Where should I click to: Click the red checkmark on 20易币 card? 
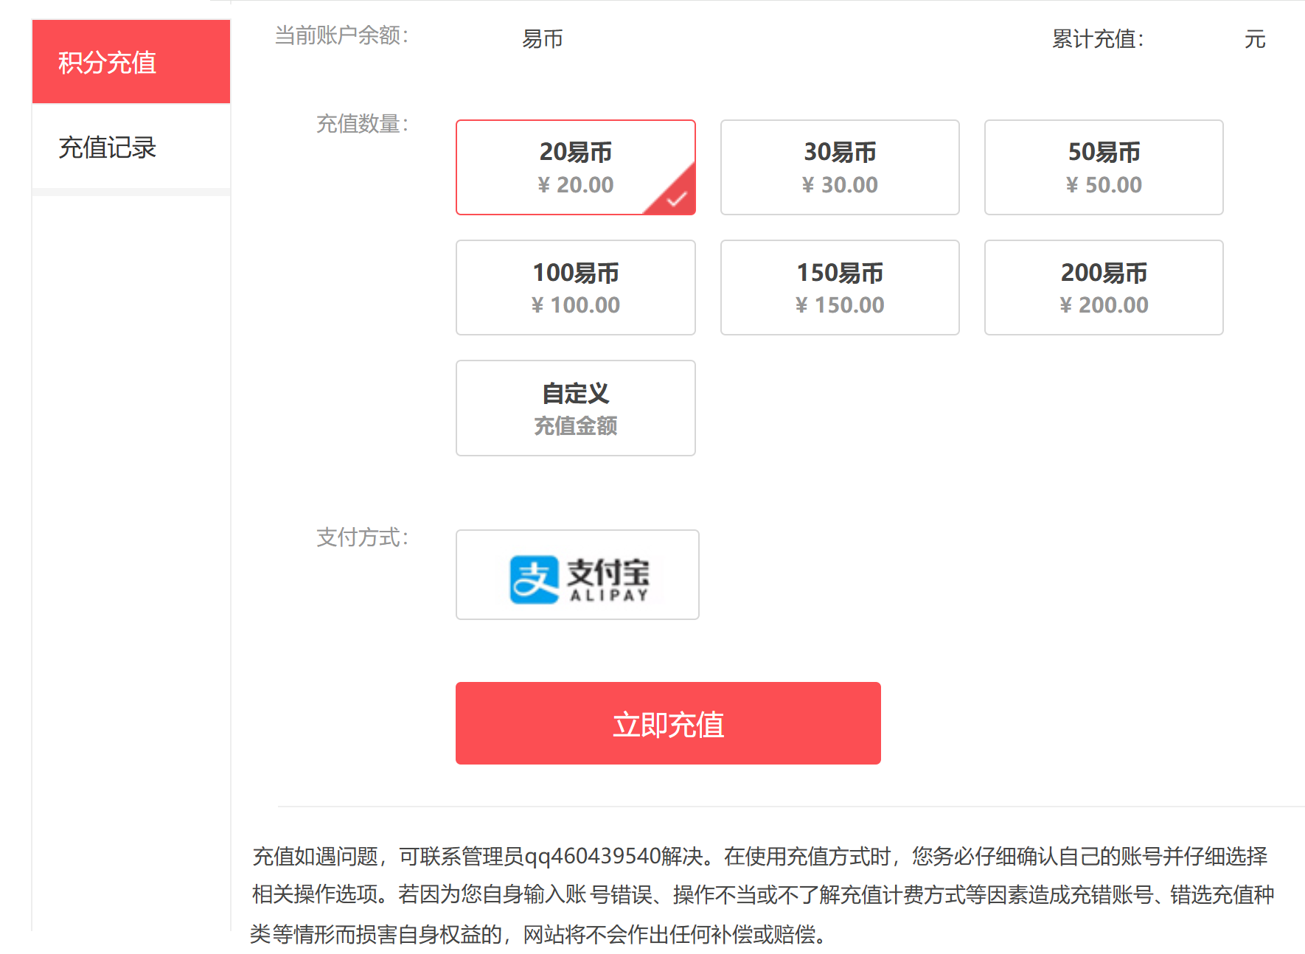pyautogui.click(x=676, y=198)
